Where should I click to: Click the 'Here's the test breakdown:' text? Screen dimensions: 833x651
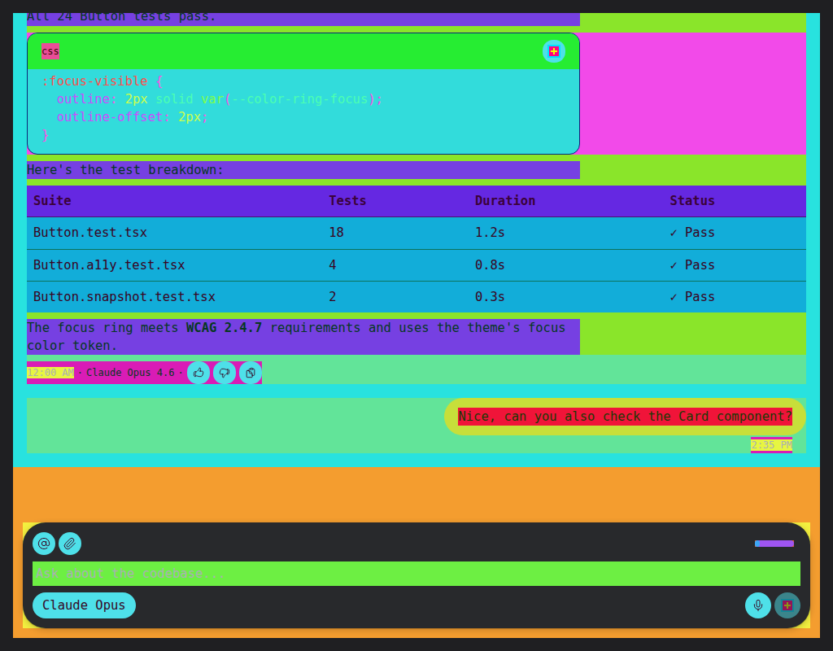tap(124, 170)
